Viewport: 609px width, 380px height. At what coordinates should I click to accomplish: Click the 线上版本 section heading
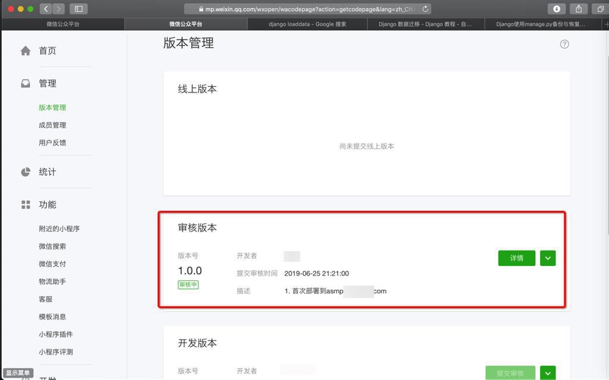point(197,89)
